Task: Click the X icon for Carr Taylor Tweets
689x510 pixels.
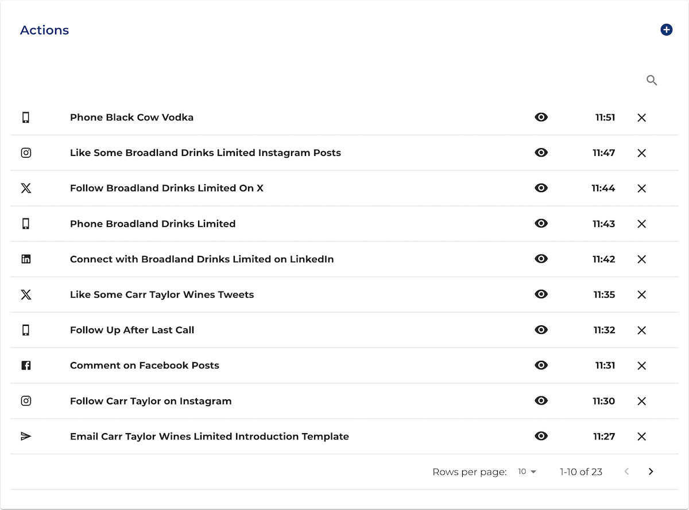Action: click(26, 295)
